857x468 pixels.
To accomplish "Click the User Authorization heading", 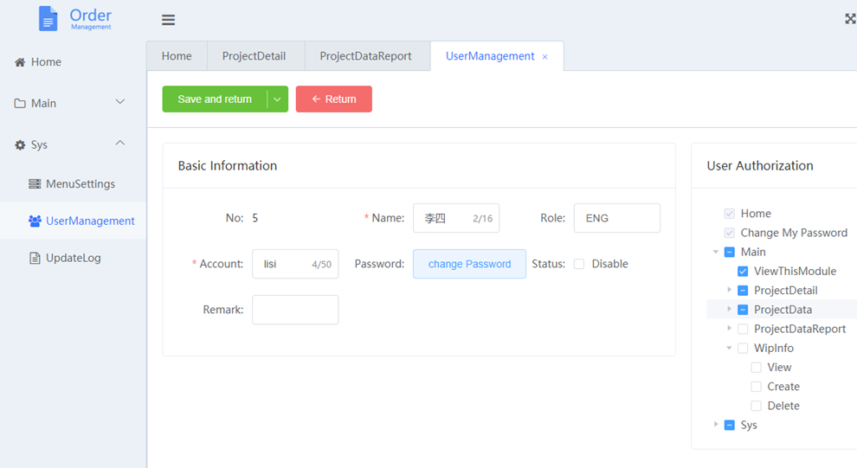I will pos(760,166).
